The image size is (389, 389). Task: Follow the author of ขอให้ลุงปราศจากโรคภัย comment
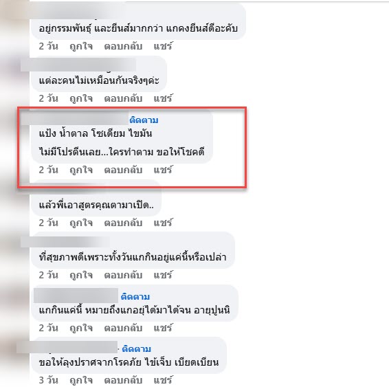tap(137, 349)
